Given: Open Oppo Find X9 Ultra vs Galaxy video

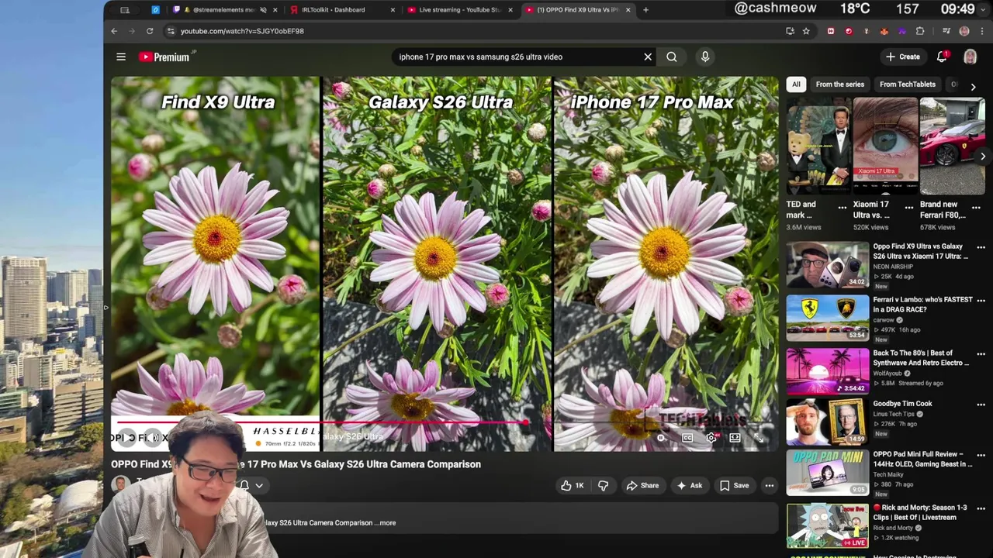Looking at the screenshot, I should pos(921,251).
